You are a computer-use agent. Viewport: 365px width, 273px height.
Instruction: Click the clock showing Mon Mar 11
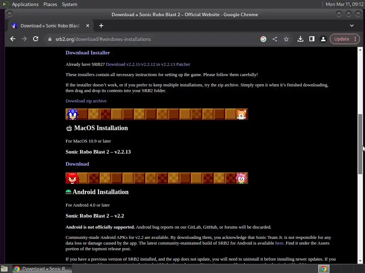(x=345, y=4)
